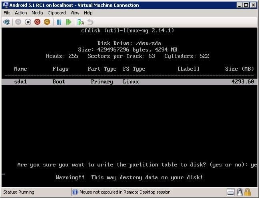
Task: Open the Action menu
Action: point(21,13)
